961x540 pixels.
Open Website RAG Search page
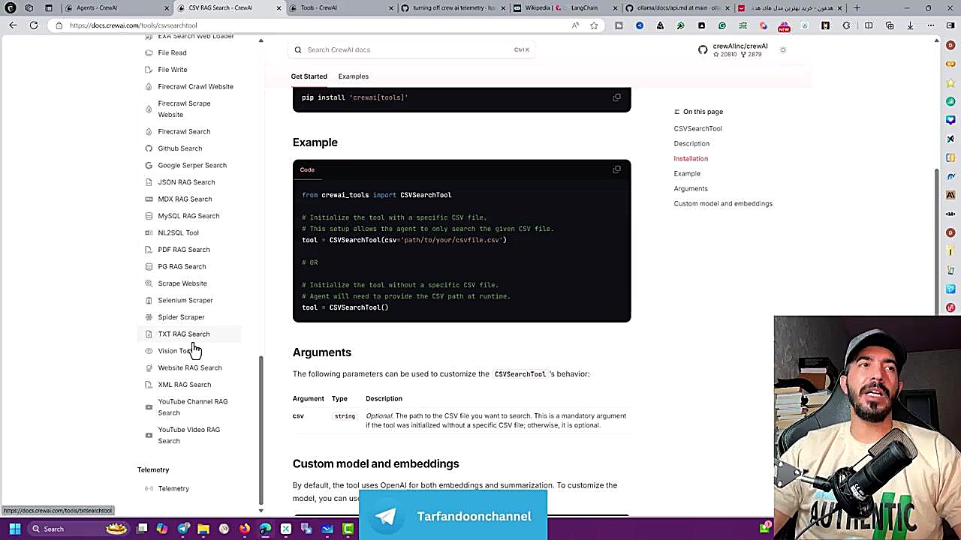coord(190,367)
